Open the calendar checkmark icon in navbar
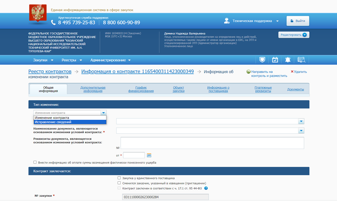 click(x=275, y=60)
